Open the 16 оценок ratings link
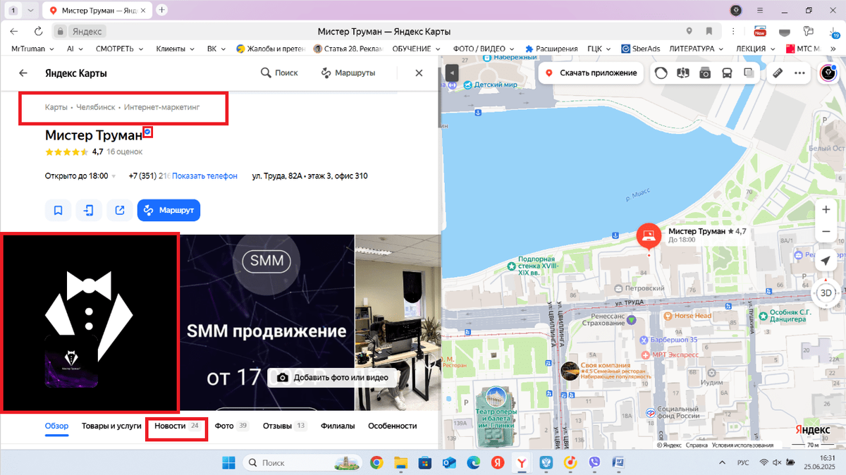 click(125, 152)
